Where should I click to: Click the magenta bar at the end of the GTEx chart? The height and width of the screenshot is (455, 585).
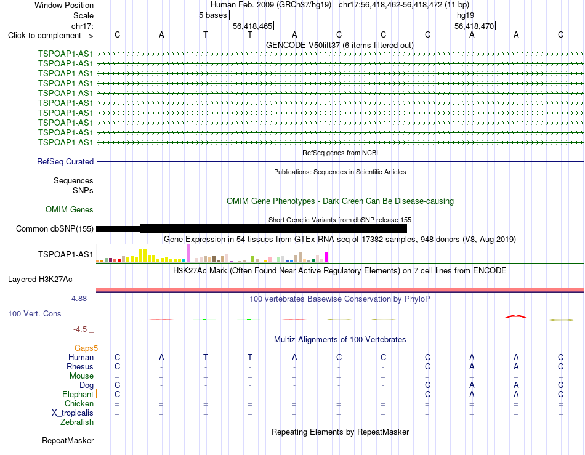(326, 257)
